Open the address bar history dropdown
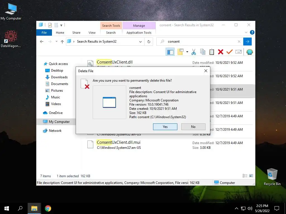Image resolution: width=286 pixels, height=214 pixels. click(140, 42)
